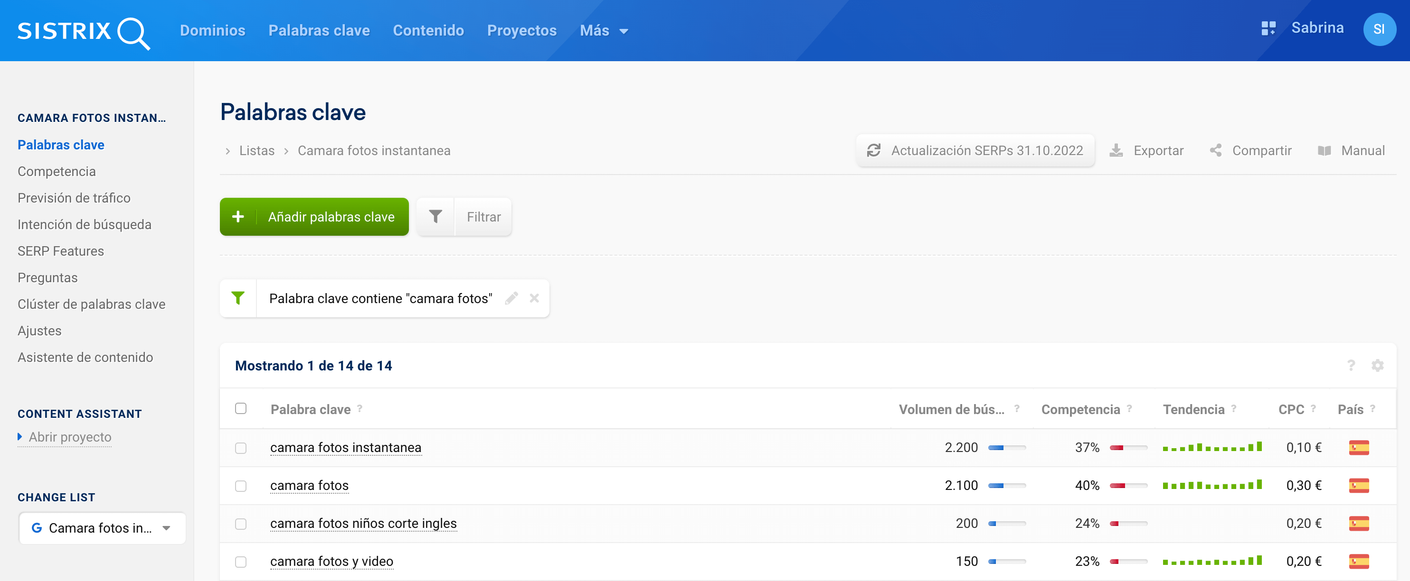Open table settings gear icon

tap(1377, 366)
